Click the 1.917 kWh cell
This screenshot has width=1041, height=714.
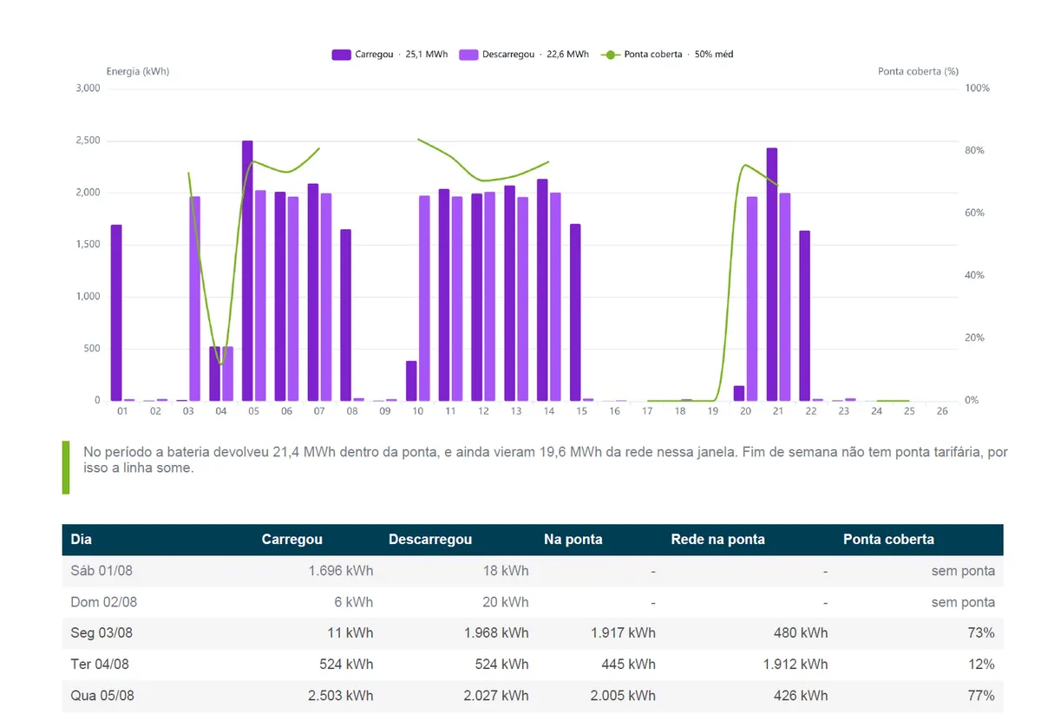pyautogui.click(x=624, y=633)
